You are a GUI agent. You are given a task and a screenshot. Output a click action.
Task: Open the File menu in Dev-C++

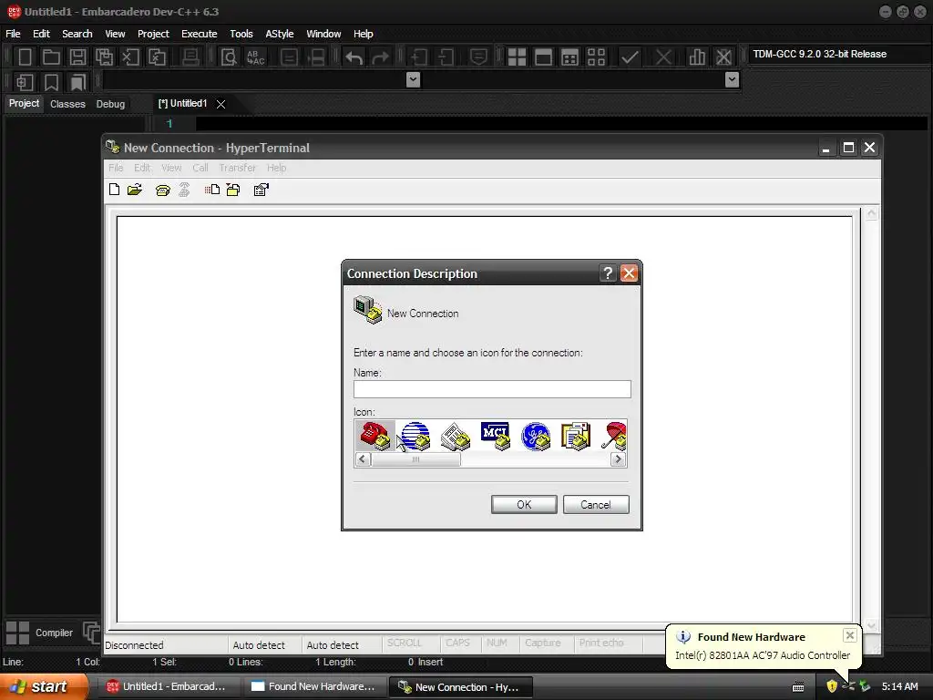coord(13,34)
